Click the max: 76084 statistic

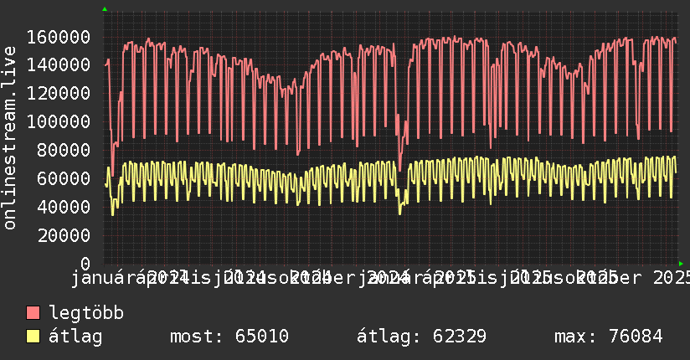tap(609, 337)
